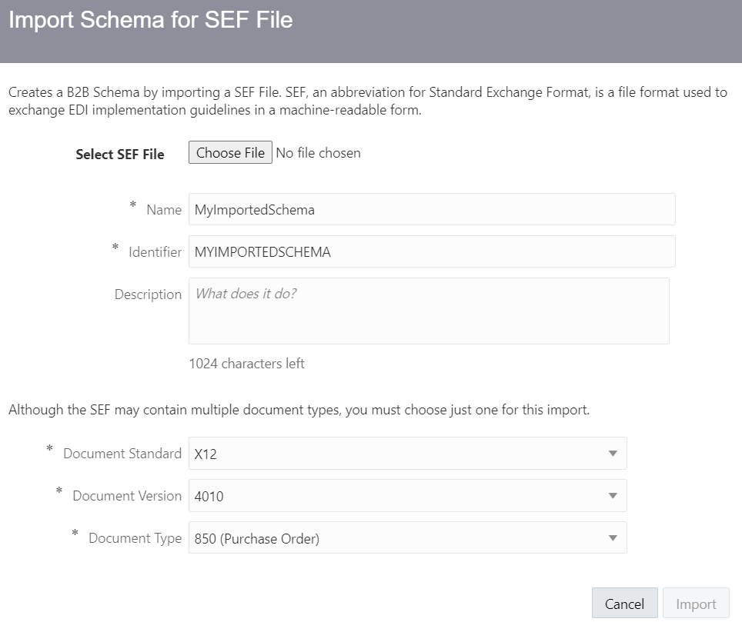Click the Choose File button
The height and width of the screenshot is (632, 742).
coord(230,152)
